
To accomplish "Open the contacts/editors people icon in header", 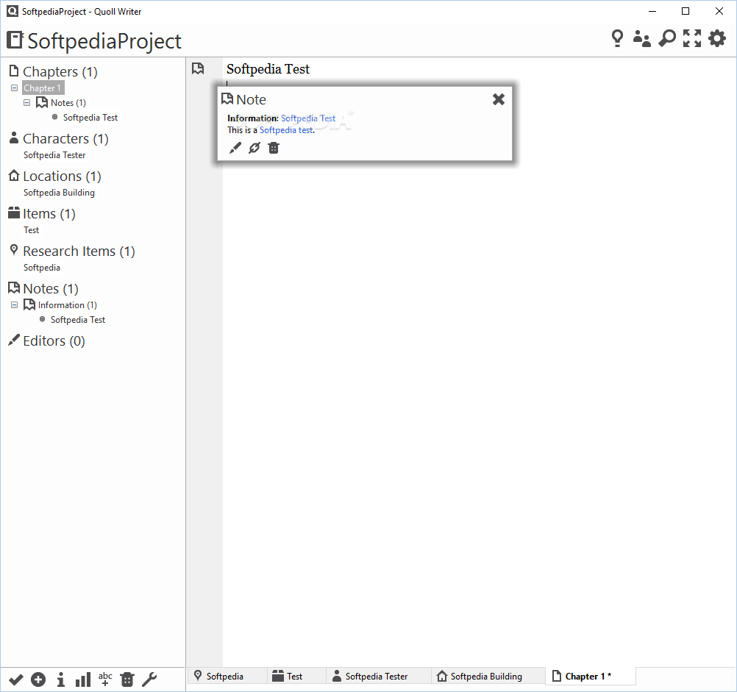I will point(641,38).
